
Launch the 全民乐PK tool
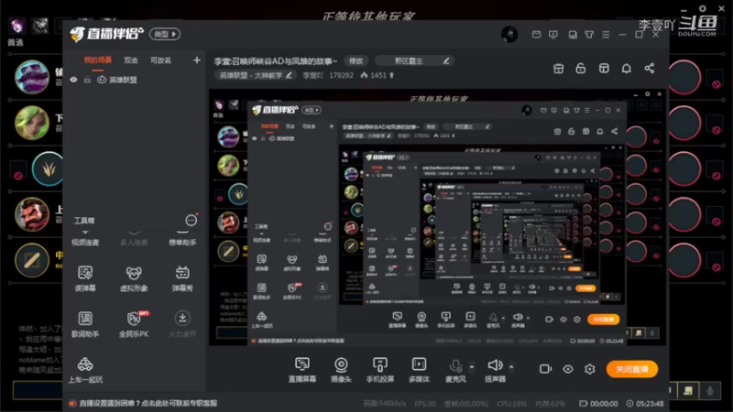pyautogui.click(x=134, y=324)
